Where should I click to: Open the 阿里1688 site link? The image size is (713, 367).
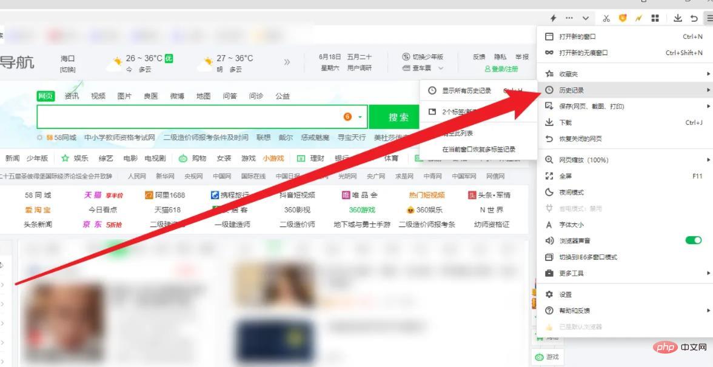165,195
